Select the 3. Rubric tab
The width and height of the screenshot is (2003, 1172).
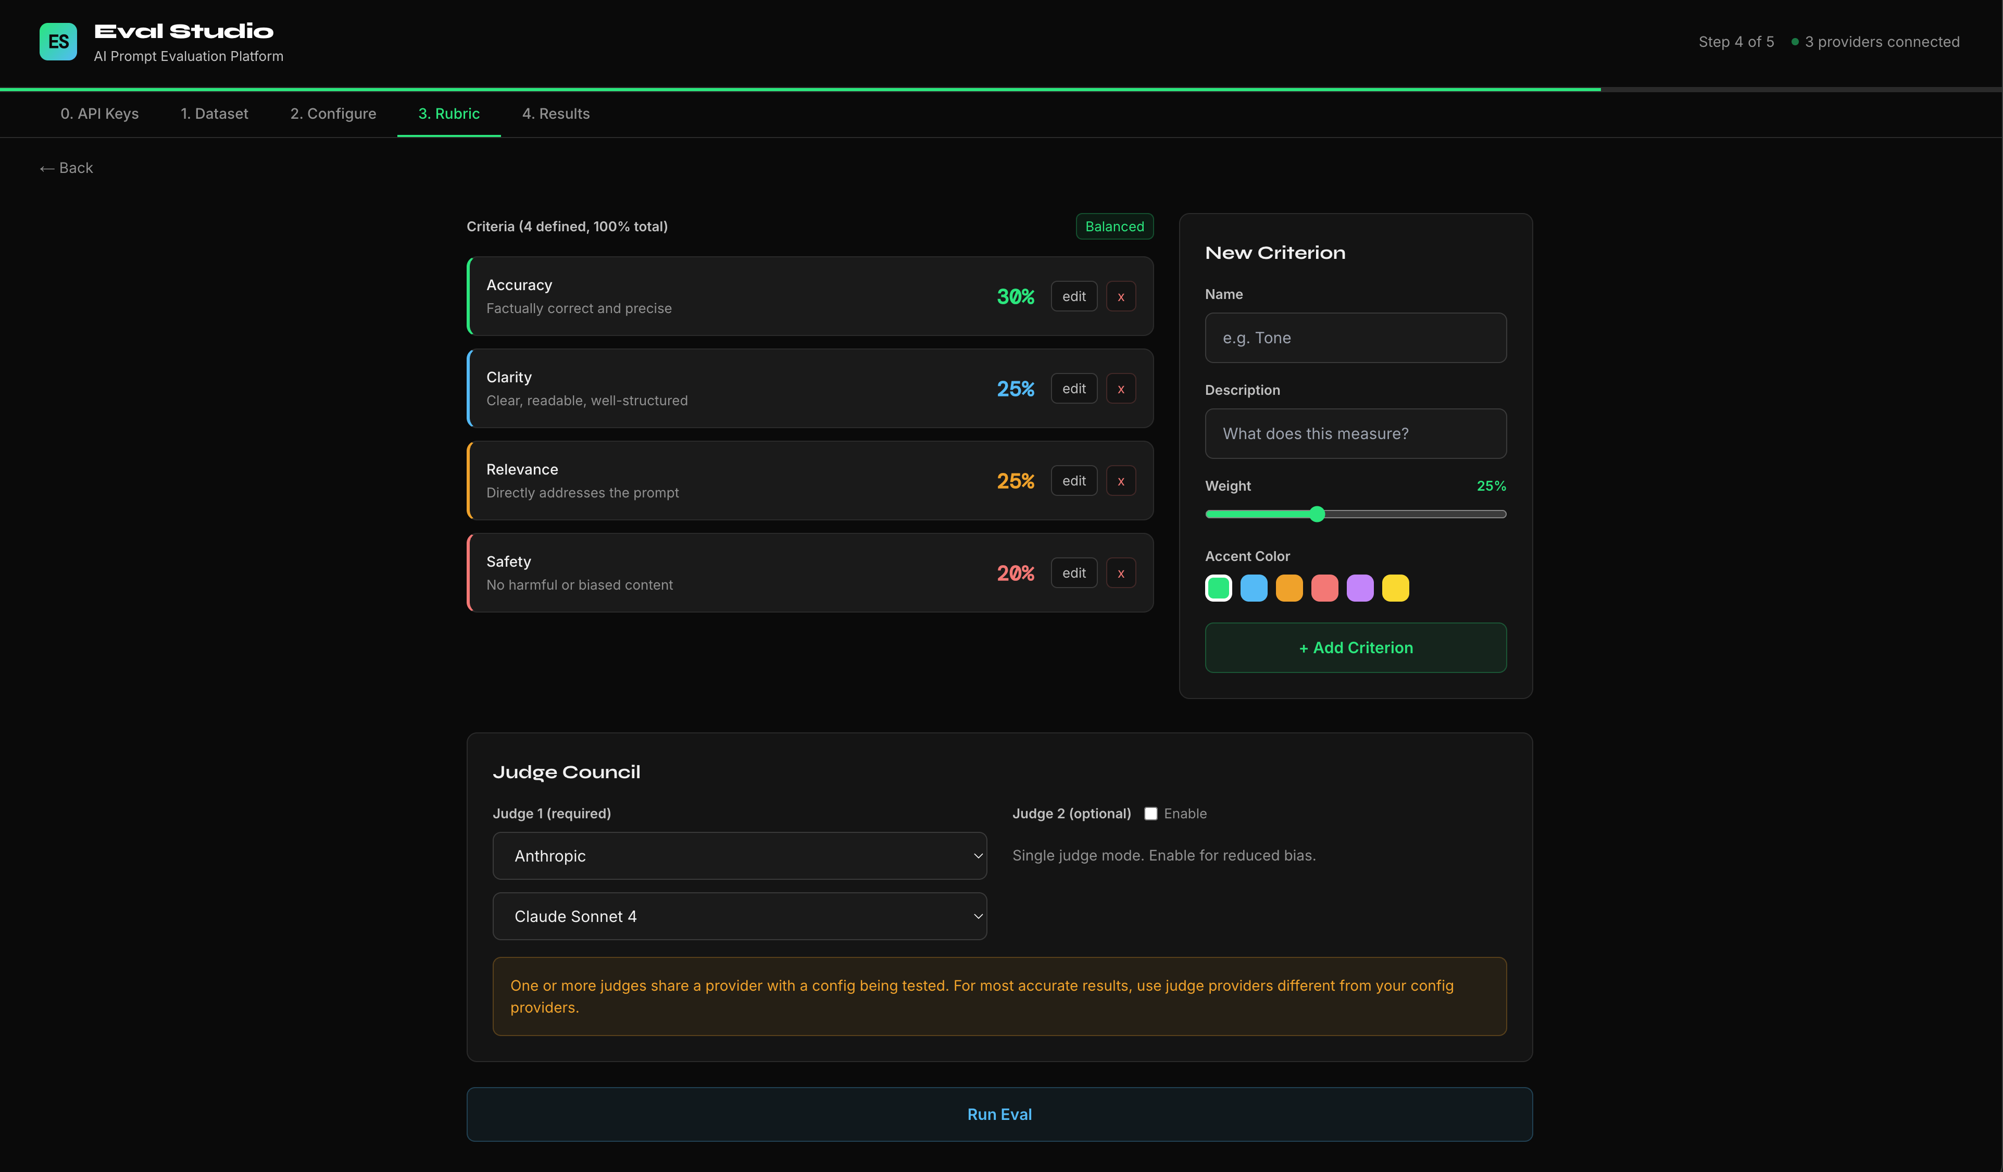click(x=449, y=114)
